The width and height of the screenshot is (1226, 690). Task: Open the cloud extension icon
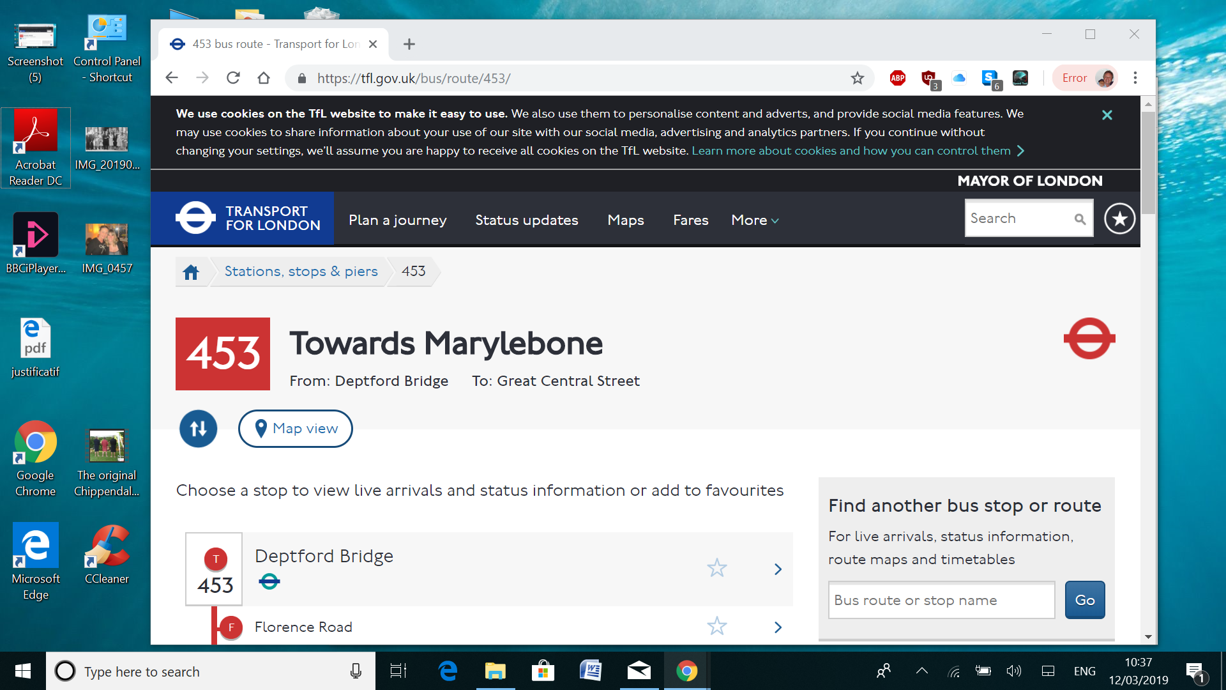click(x=959, y=78)
